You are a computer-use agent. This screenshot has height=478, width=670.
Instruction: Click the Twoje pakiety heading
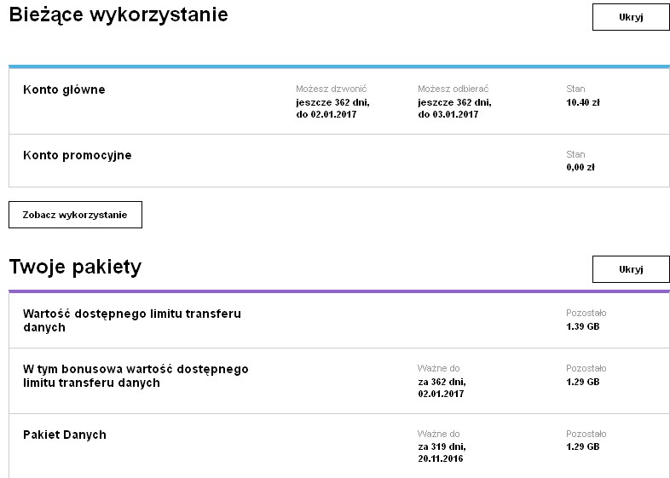point(75,267)
